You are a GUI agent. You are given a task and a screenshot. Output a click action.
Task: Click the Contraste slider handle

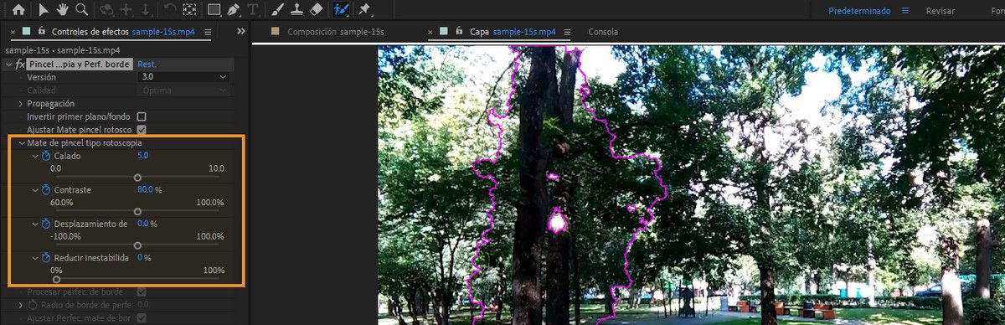pos(137,211)
